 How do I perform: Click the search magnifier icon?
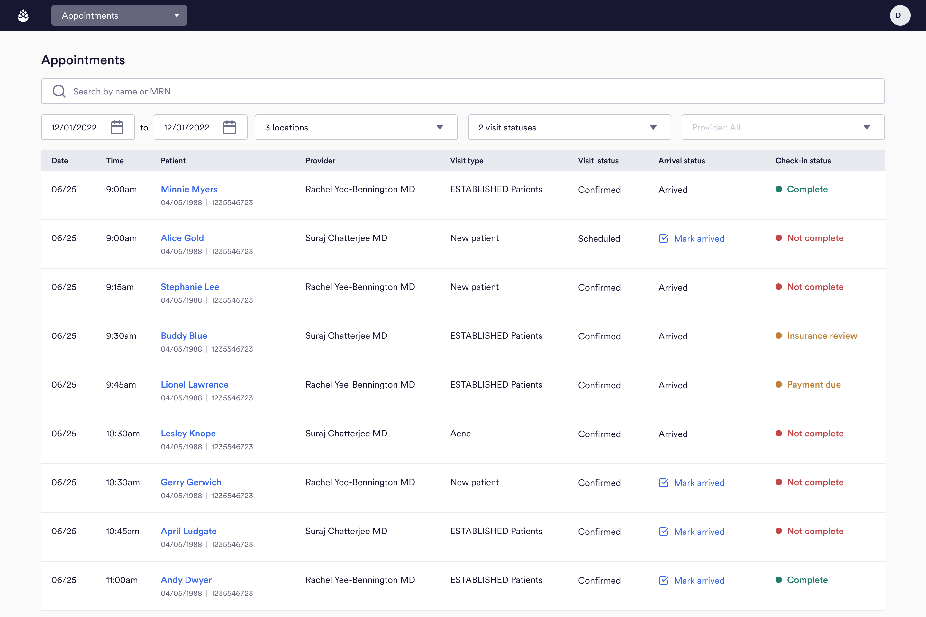pyautogui.click(x=59, y=91)
